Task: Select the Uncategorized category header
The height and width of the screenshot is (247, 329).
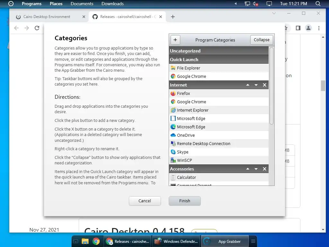Action: point(218,51)
